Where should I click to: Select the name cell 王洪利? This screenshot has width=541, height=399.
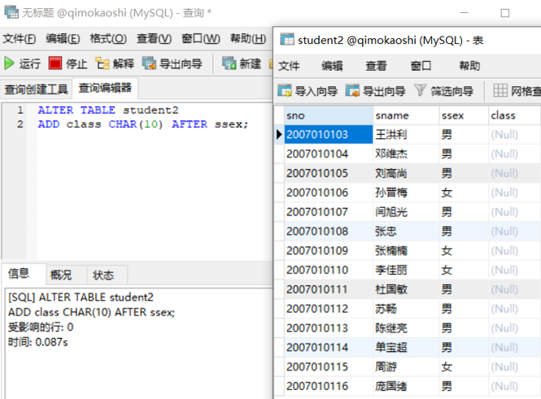[x=406, y=134]
